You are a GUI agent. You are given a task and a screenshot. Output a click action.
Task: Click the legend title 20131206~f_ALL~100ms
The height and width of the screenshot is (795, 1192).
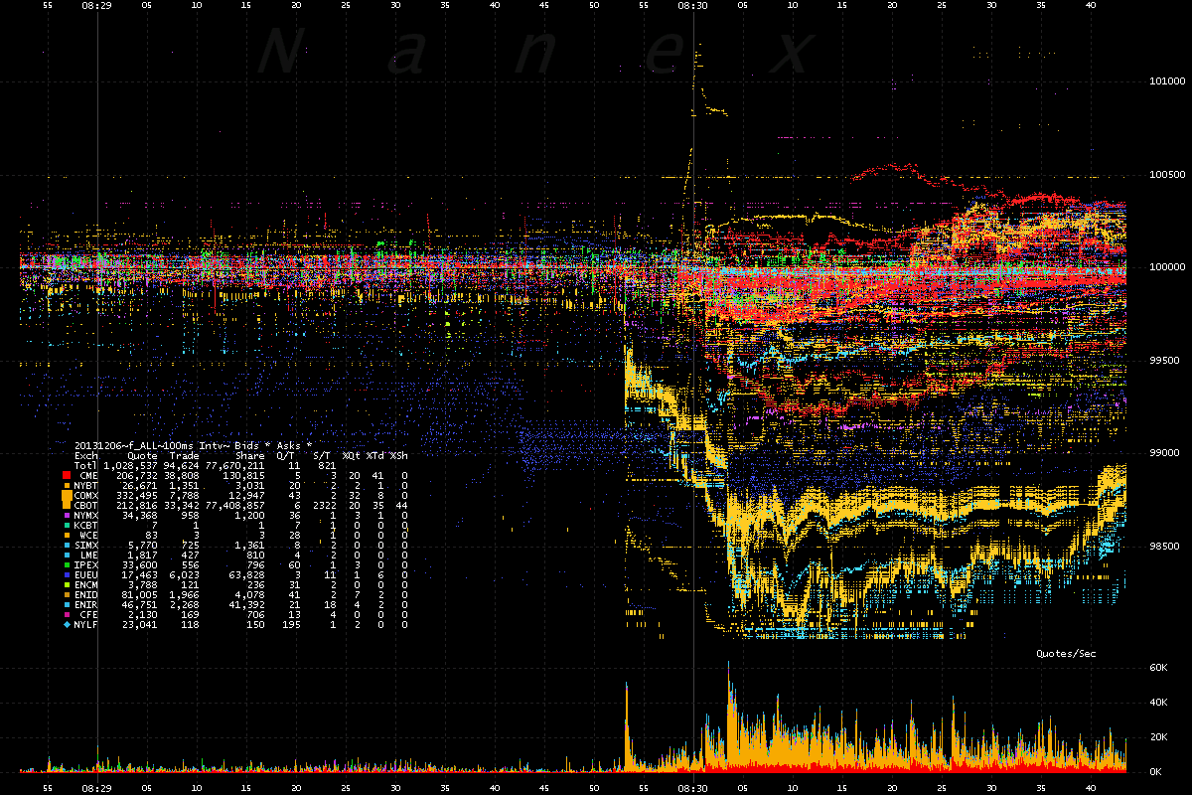pos(134,445)
